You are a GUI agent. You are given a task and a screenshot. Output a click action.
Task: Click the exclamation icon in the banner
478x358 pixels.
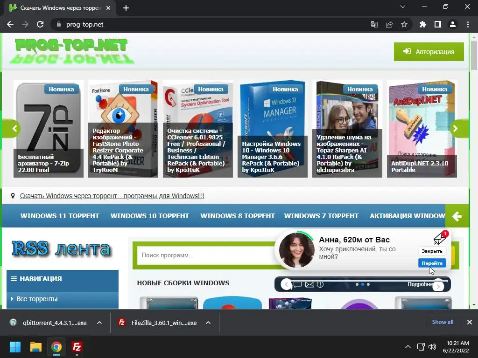tap(320, 285)
